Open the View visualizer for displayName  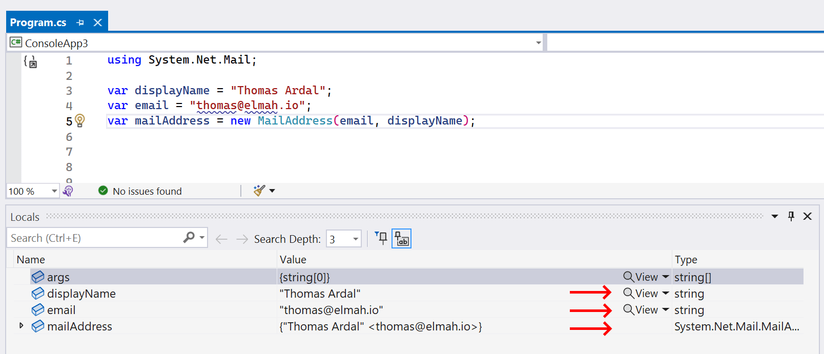coord(641,294)
